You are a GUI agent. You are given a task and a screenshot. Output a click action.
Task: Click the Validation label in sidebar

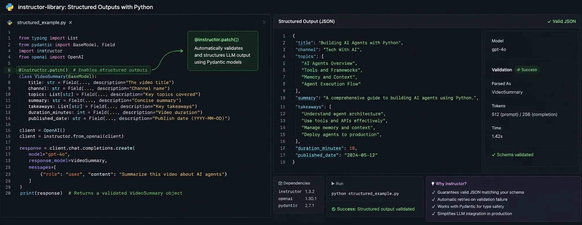(x=502, y=70)
